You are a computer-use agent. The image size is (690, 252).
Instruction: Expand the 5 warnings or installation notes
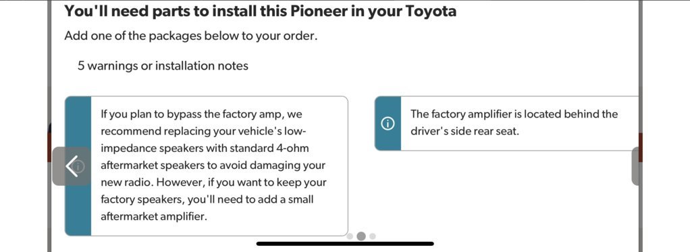pos(163,66)
